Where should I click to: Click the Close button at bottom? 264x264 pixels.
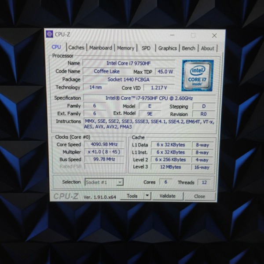(199, 197)
